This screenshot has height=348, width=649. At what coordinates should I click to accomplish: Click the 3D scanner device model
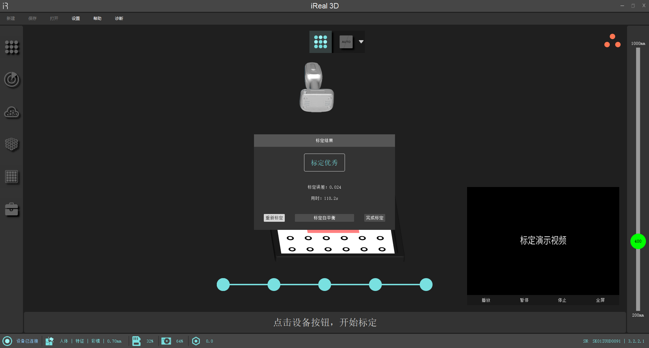(x=317, y=87)
